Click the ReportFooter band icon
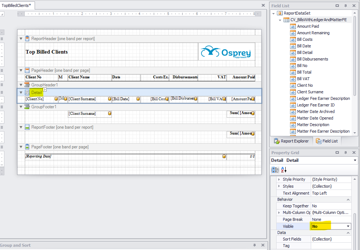Screen dimensions: 360x250 (x=27, y=127)
